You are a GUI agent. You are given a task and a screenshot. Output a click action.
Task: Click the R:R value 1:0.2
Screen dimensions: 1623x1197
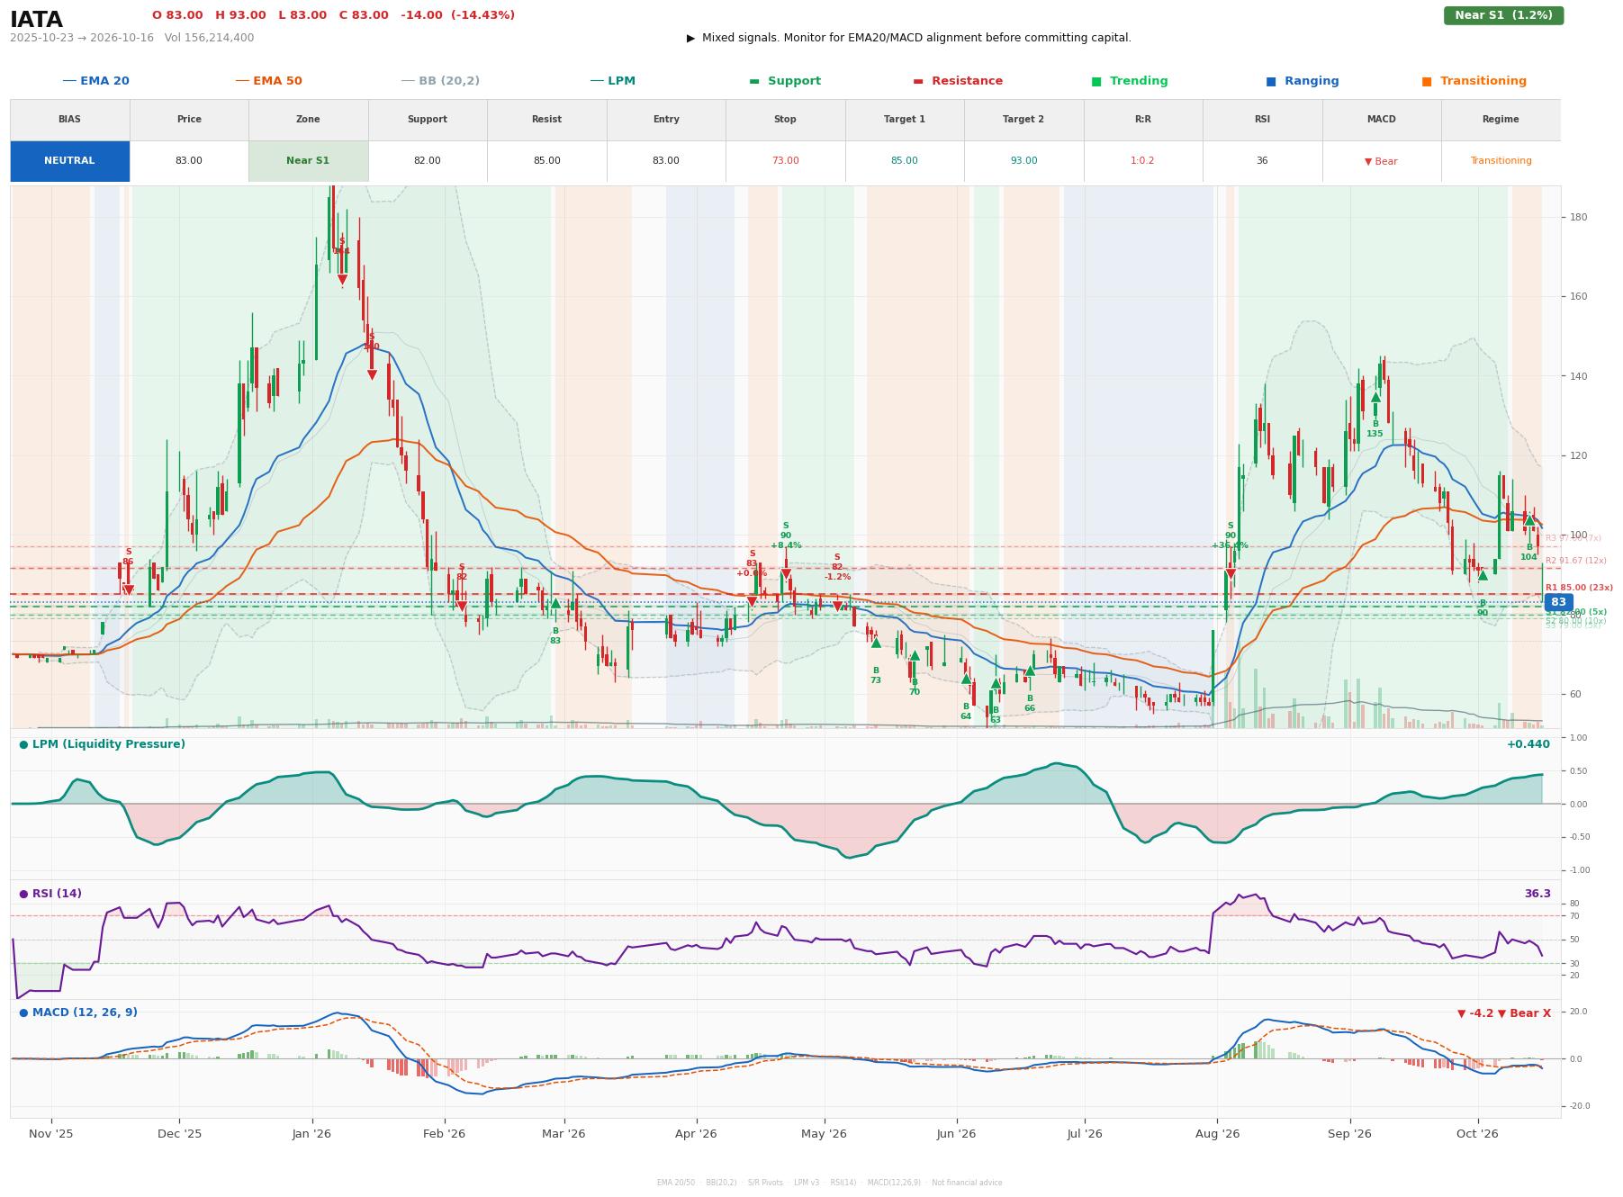[x=1142, y=161]
